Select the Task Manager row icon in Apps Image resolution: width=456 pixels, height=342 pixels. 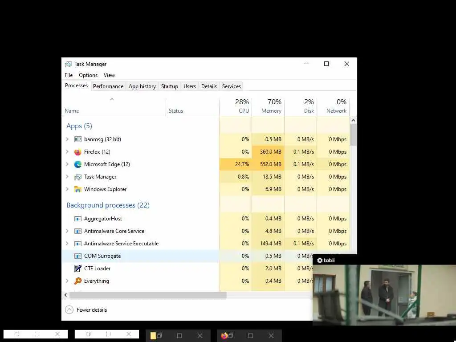point(77,177)
